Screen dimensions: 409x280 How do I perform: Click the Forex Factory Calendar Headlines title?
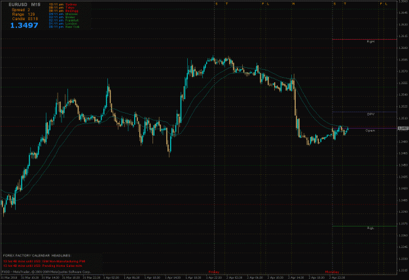(x=37, y=256)
